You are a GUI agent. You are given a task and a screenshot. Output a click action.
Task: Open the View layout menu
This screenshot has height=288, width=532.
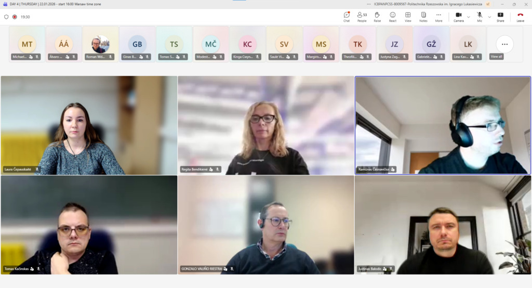408,17
